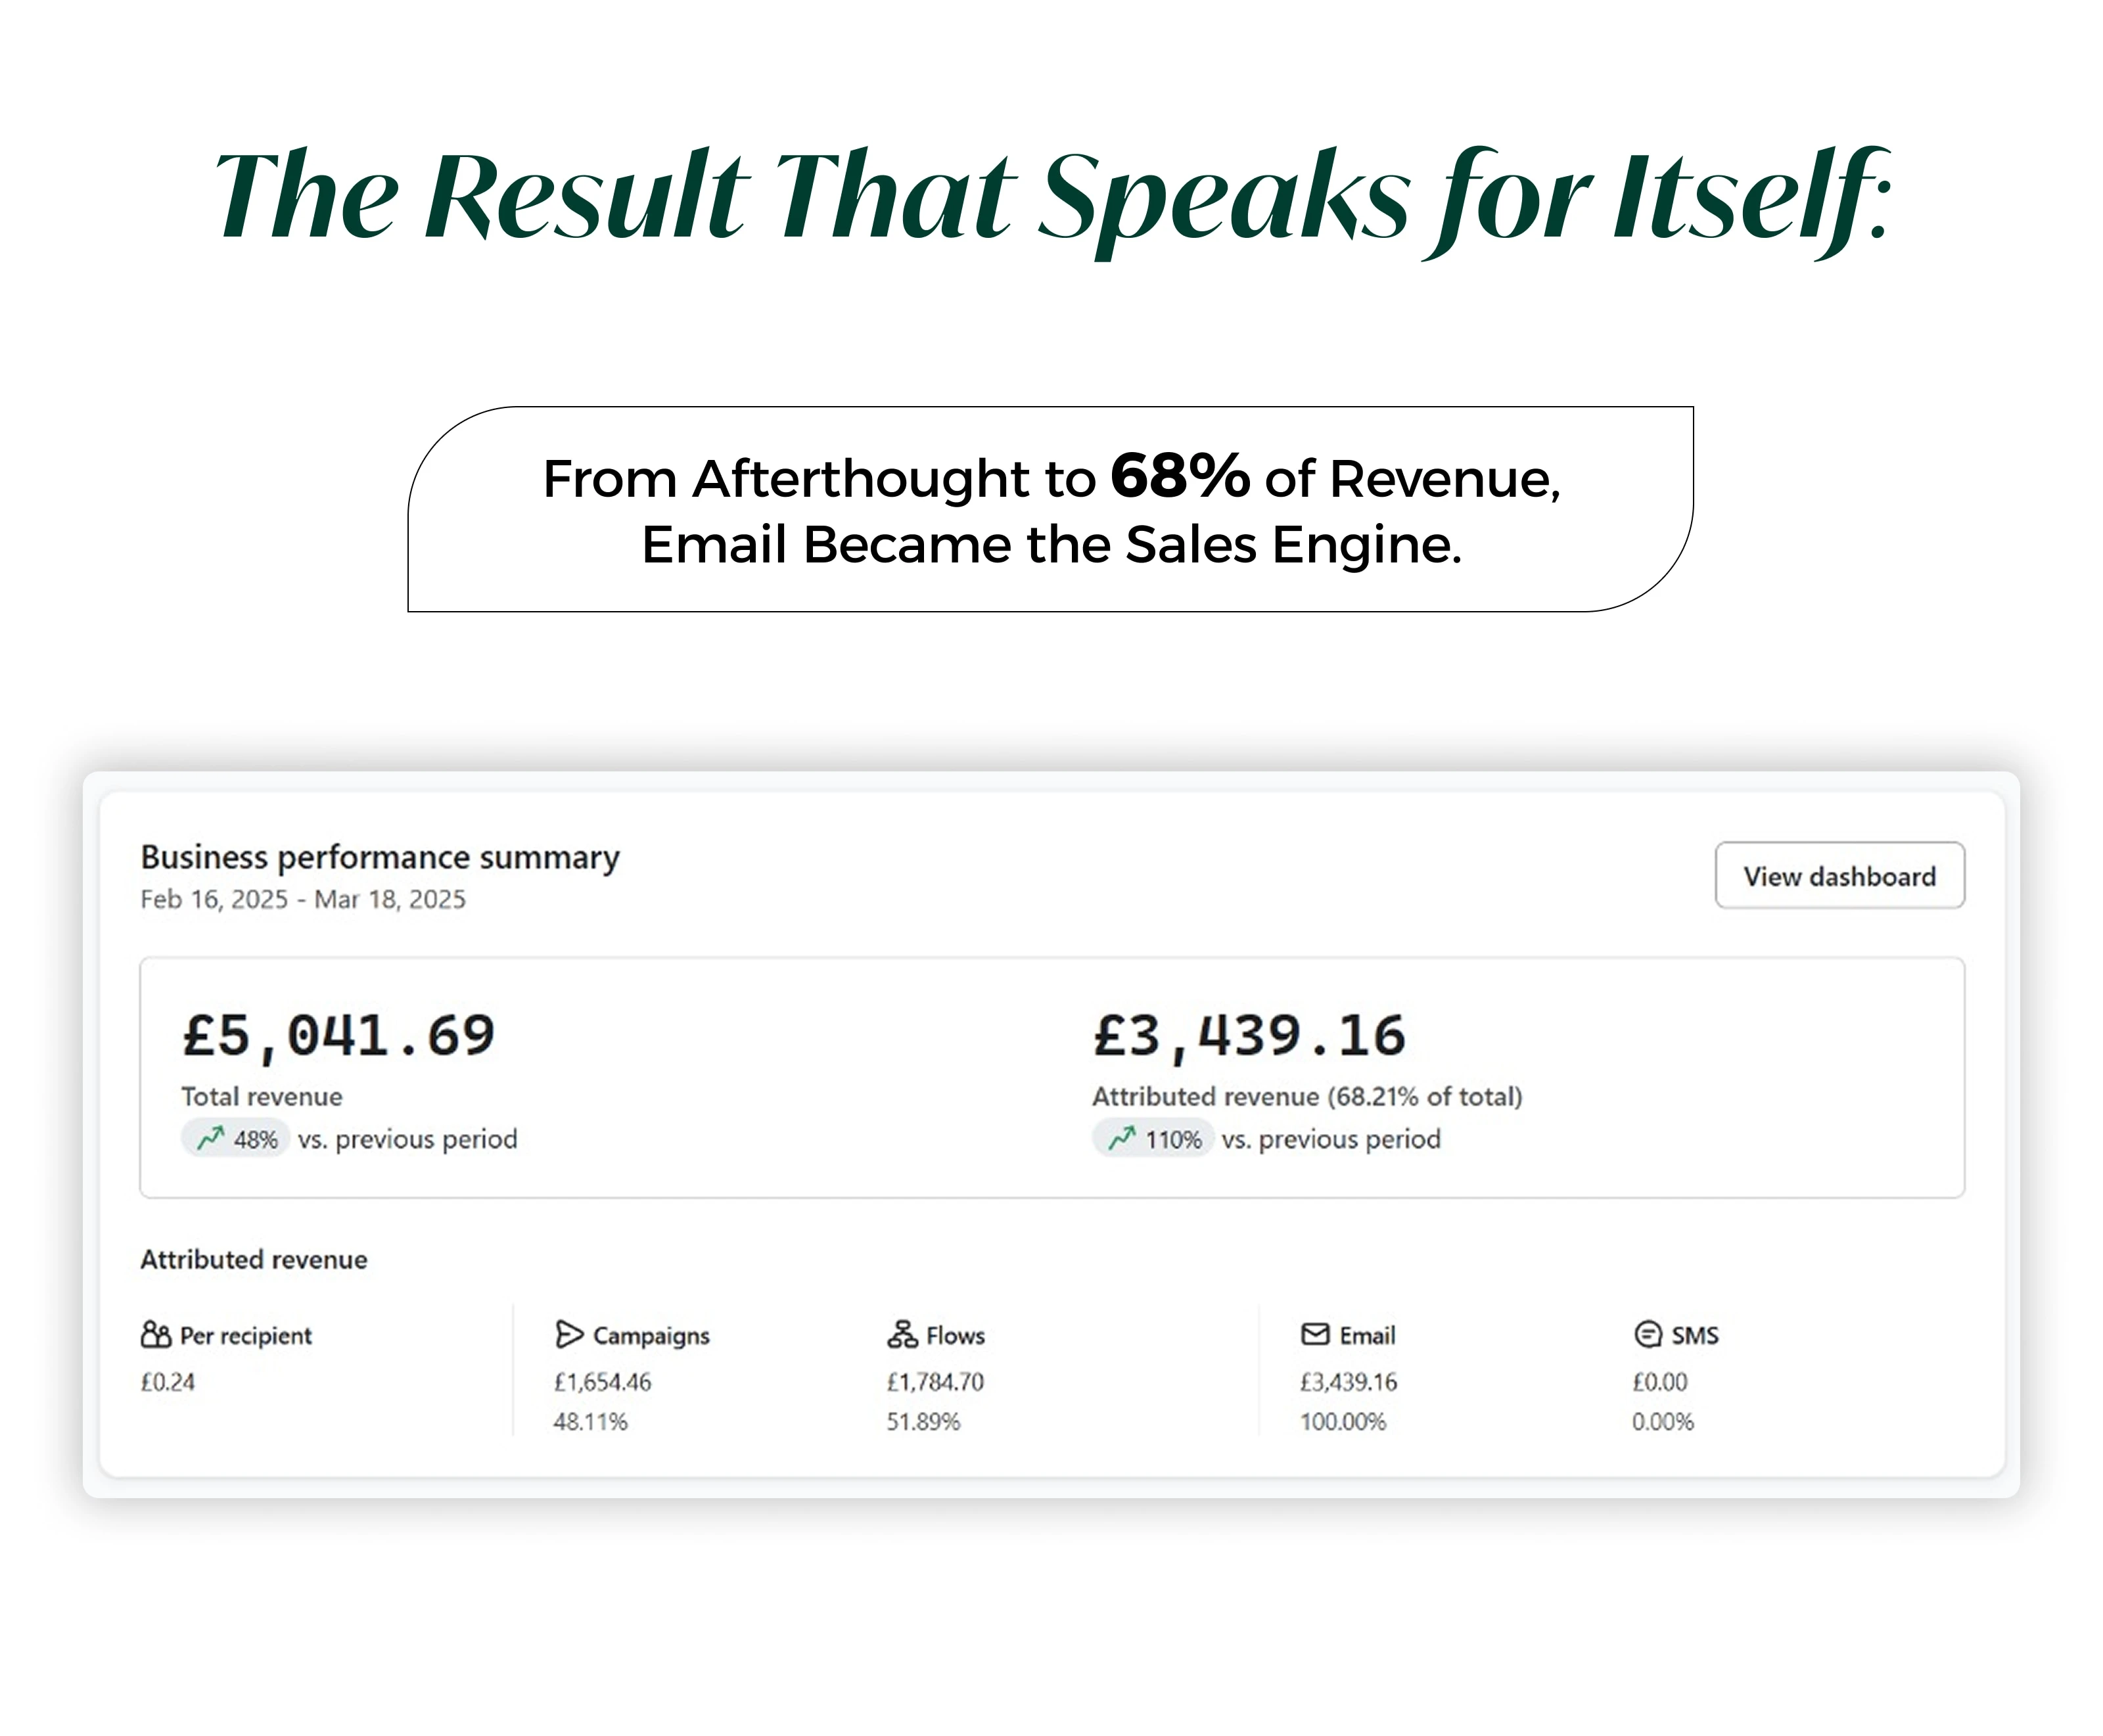The image size is (2103, 1736).
Task: Click the Flows diagram icon
Action: tap(902, 1334)
